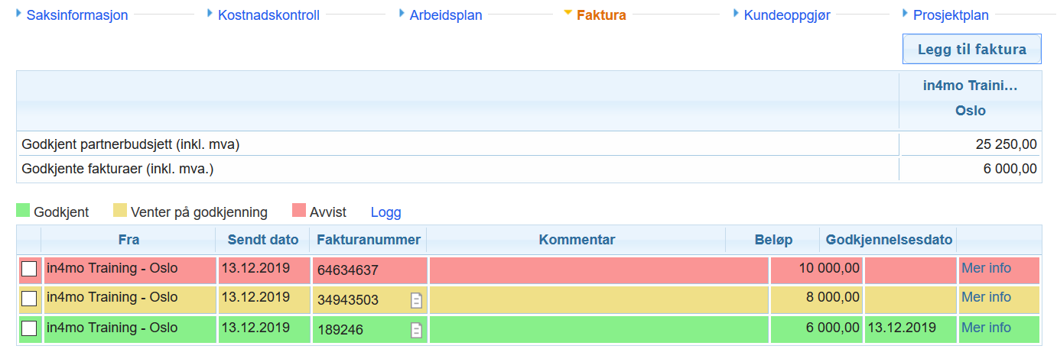This screenshot has height=349, width=1057.
Task: Click the red Avvist legend swatch
Action: (x=299, y=211)
